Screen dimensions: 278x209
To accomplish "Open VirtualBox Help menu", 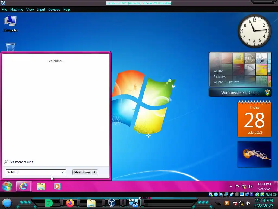I will coord(67,10).
